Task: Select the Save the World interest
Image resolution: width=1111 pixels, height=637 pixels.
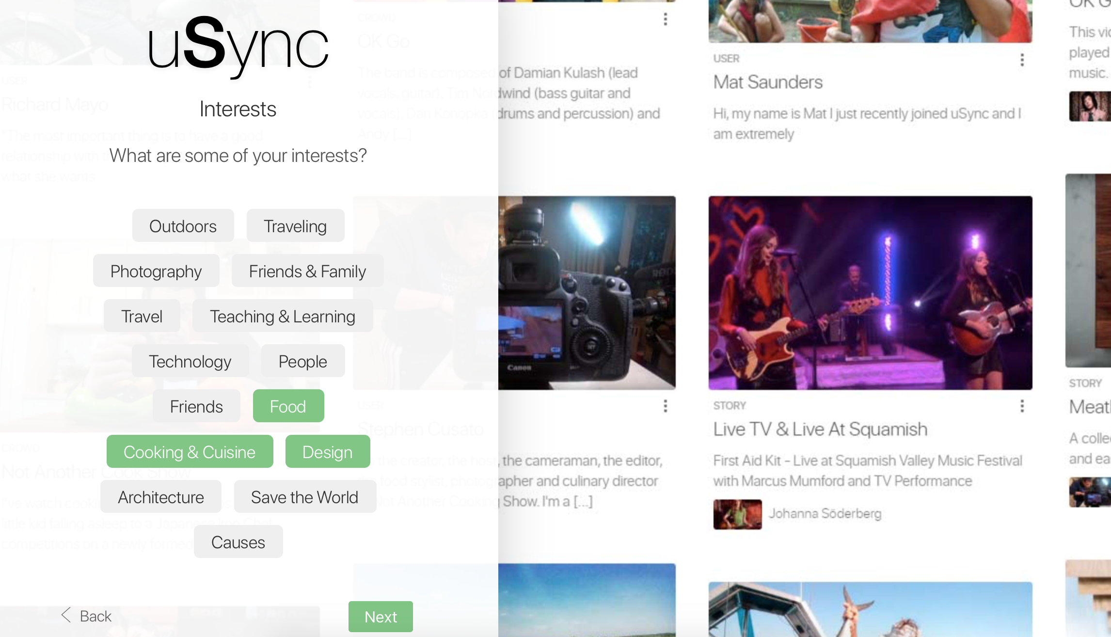Action: coord(304,497)
